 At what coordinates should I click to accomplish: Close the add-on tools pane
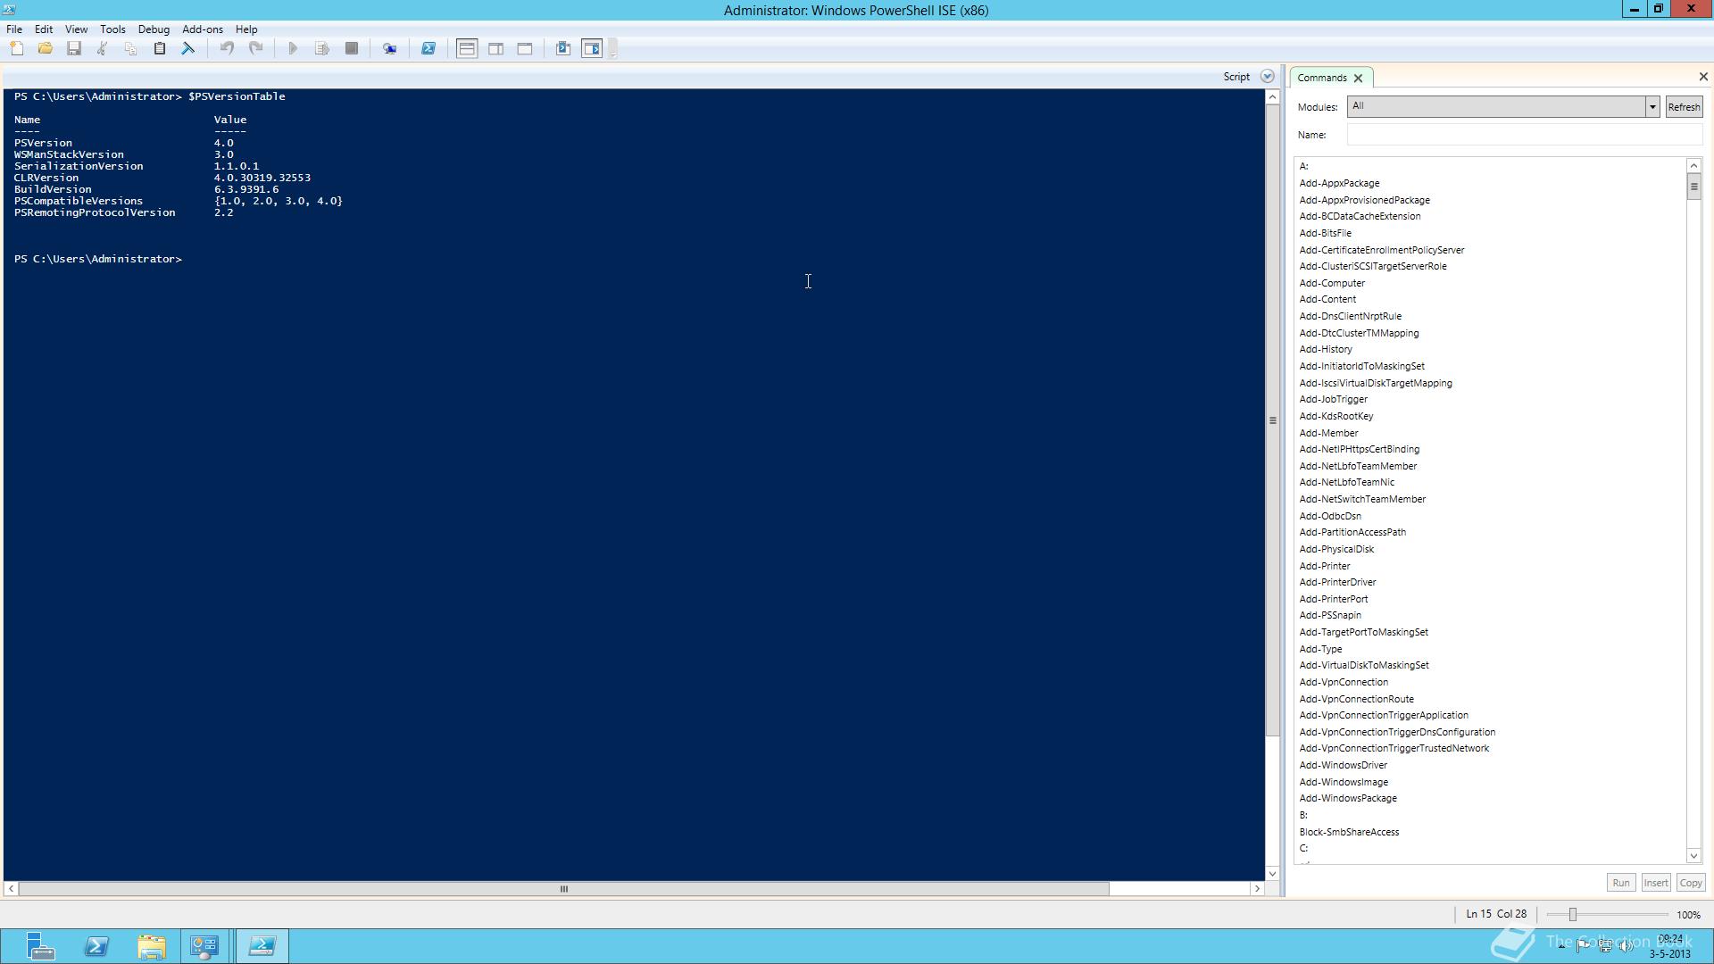point(1703,77)
